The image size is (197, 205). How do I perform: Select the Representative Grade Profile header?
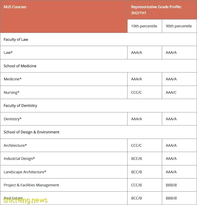(x=162, y=10)
